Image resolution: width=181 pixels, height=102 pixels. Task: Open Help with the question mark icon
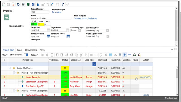[x=63, y=5]
